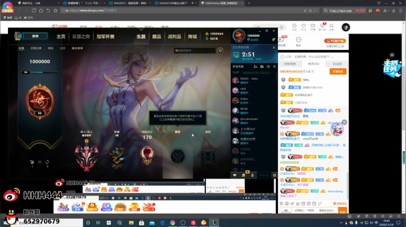Click the chat bubble icon below friends list

235,175
